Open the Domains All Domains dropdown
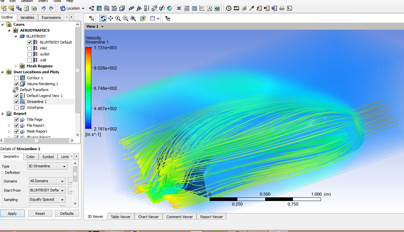The image size is (404, 232). pos(47,181)
